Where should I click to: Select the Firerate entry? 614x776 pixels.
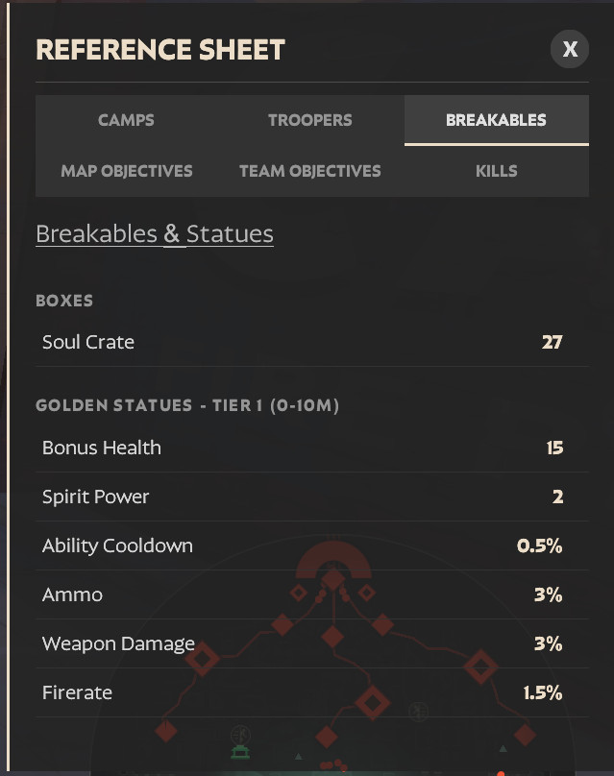click(77, 692)
